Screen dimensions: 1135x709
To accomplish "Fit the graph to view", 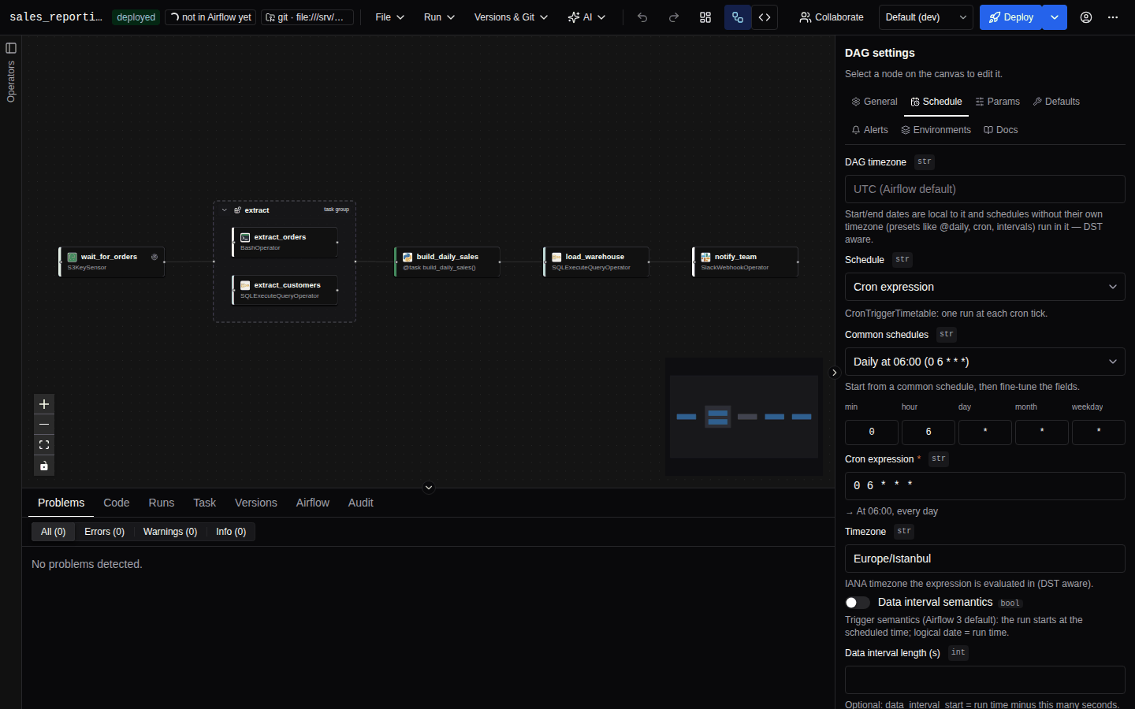I will 44,445.
